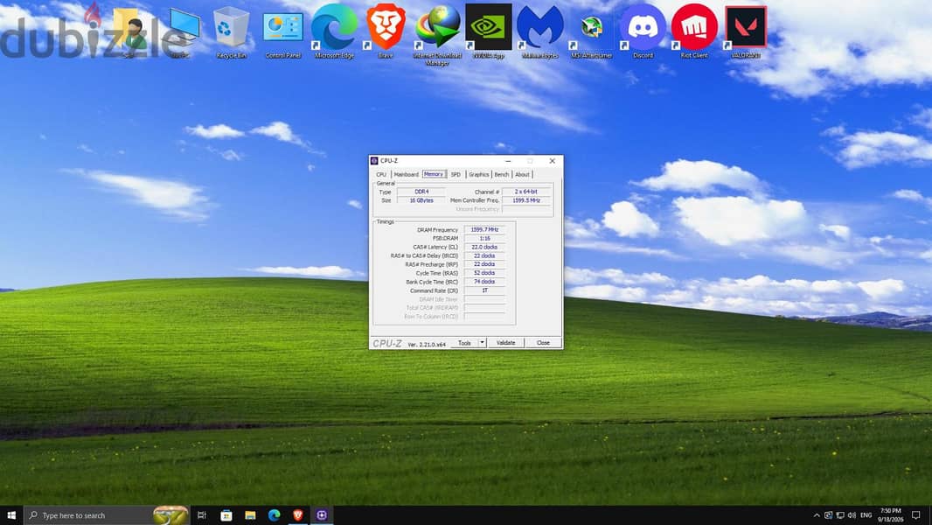Open Task View on the taskbar
Screen dimensions: 932x525
[x=201, y=514]
